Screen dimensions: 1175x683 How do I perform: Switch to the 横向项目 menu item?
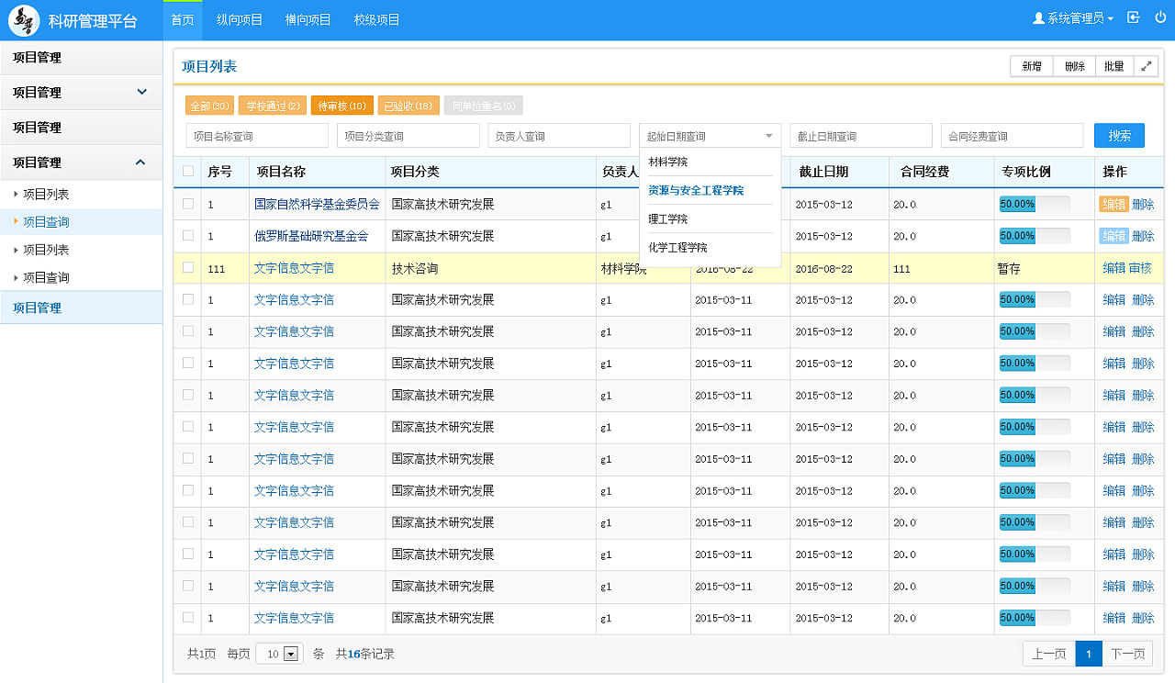click(x=308, y=18)
